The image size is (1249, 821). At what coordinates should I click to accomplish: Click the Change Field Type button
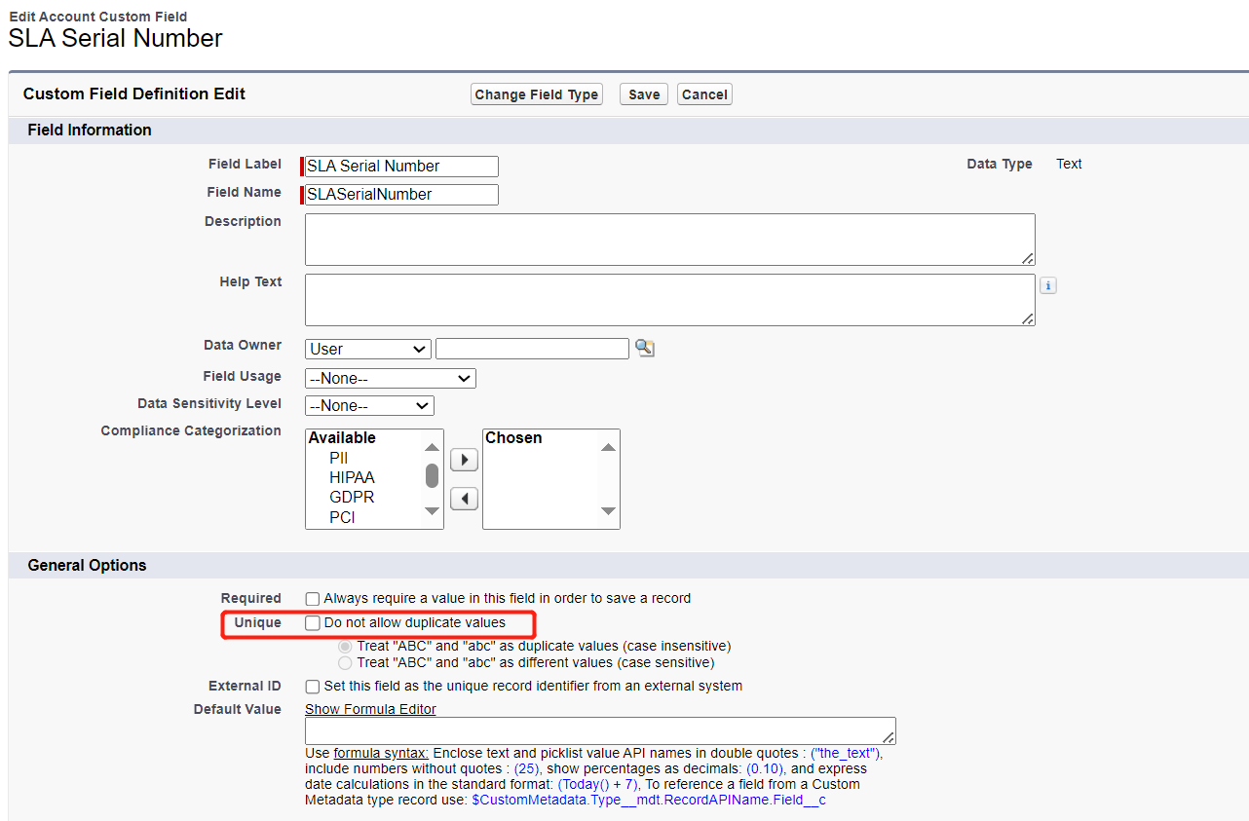(536, 93)
